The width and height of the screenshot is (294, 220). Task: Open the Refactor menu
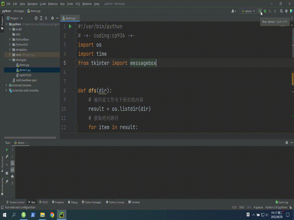point(53,4)
